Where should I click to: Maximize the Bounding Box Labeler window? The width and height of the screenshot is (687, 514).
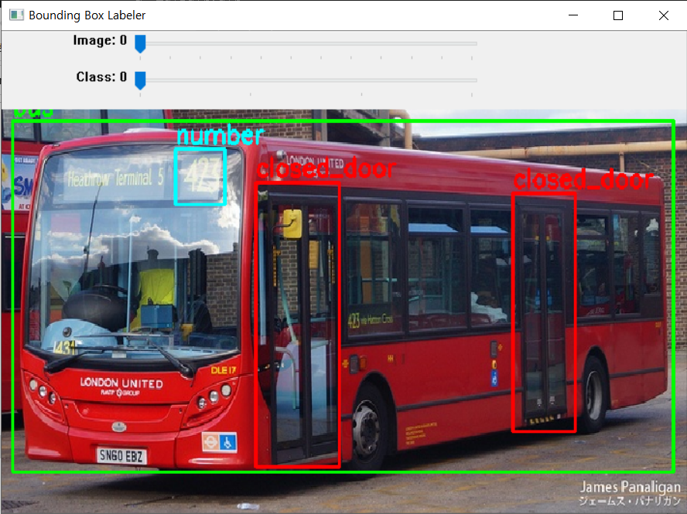(x=618, y=15)
